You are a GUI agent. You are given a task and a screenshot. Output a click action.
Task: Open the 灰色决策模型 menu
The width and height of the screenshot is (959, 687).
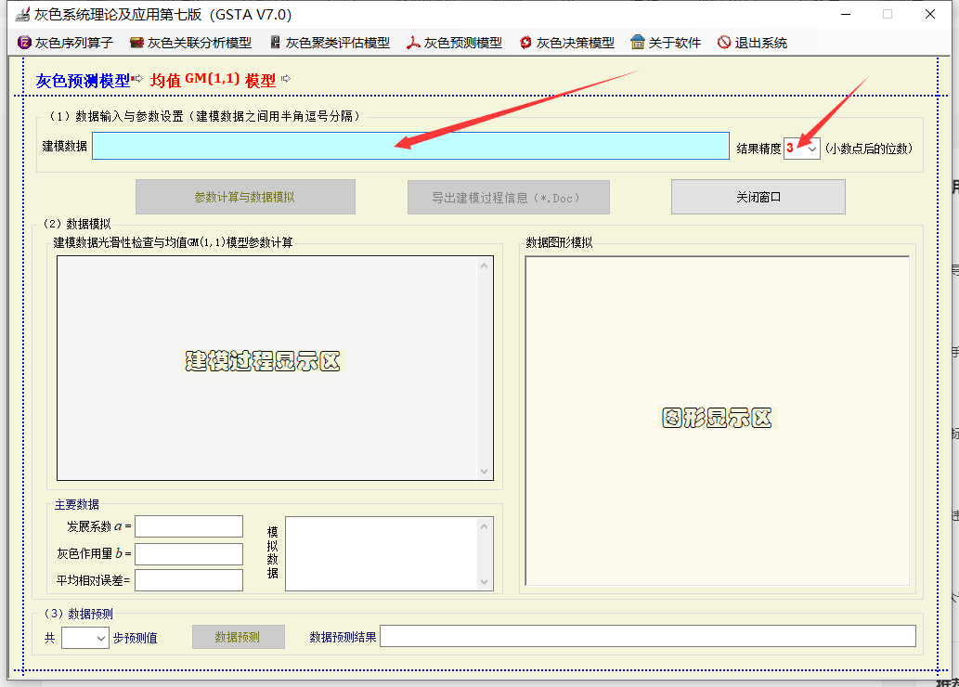(567, 42)
